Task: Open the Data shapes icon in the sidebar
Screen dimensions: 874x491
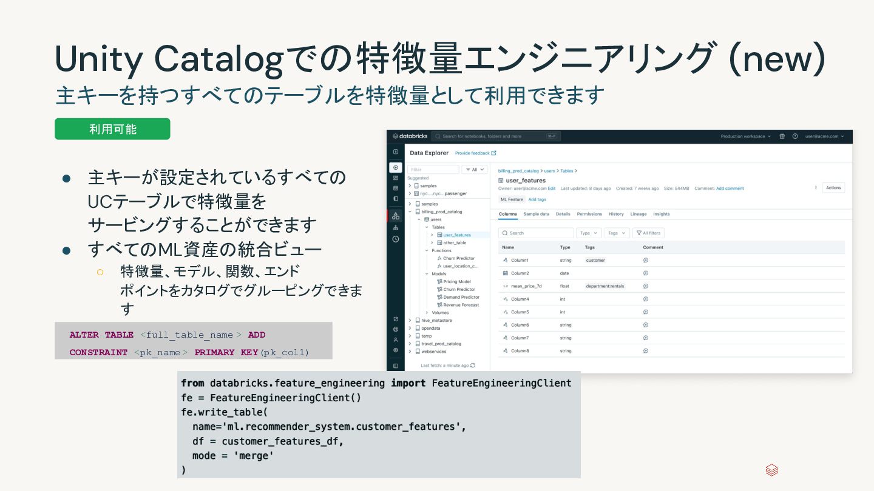Action: click(x=396, y=216)
